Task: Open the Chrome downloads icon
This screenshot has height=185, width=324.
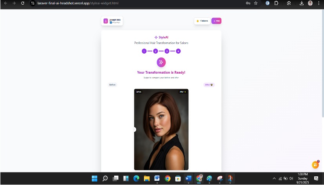Action: 301,3
